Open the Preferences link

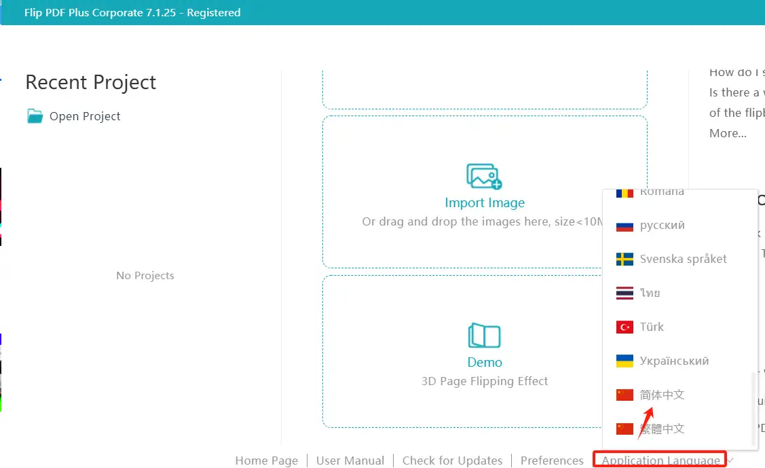[x=552, y=461]
